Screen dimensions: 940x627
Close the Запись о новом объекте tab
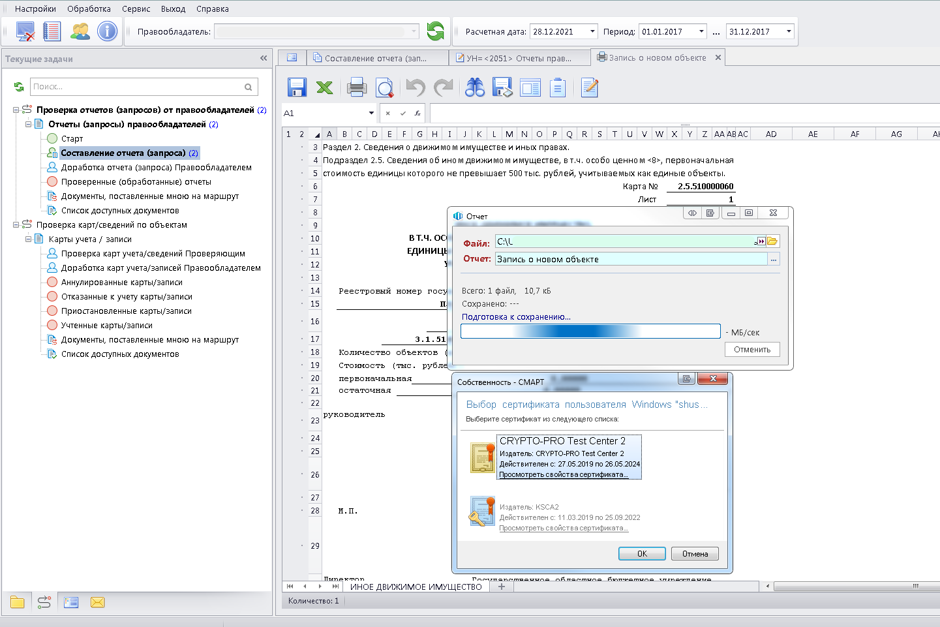tap(718, 57)
